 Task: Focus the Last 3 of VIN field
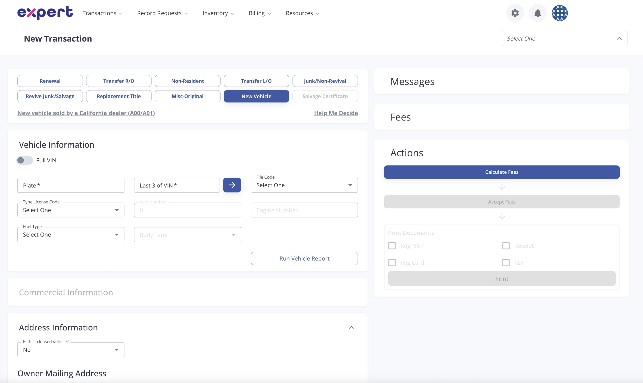pyautogui.click(x=177, y=185)
